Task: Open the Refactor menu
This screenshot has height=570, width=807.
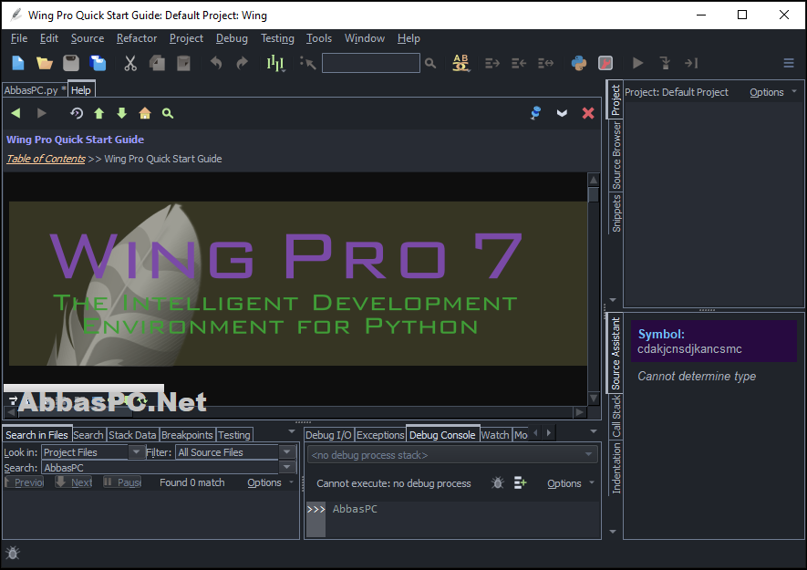Action: pos(137,38)
